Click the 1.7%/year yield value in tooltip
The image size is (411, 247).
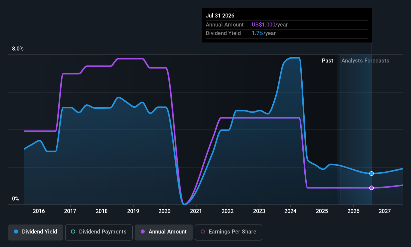point(264,33)
